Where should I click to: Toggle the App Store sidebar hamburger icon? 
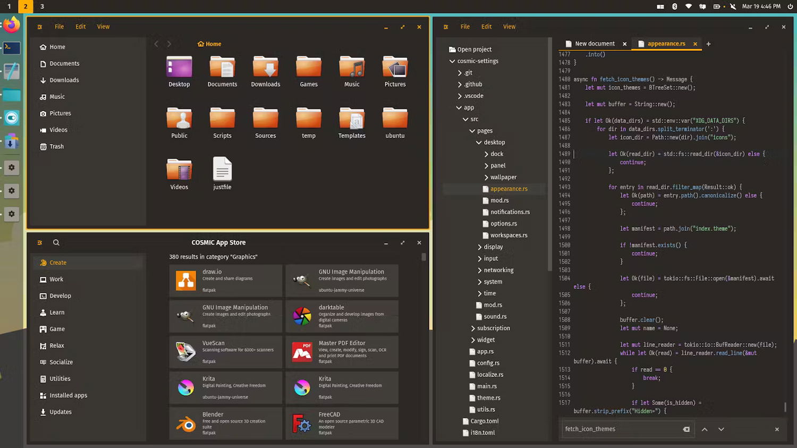tap(39, 242)
